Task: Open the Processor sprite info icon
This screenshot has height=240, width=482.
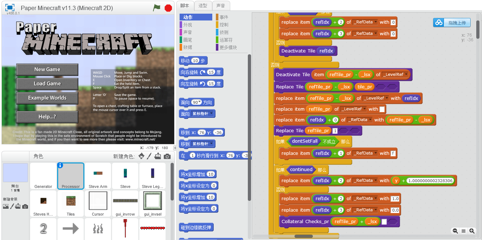Action: pos(60,165)
